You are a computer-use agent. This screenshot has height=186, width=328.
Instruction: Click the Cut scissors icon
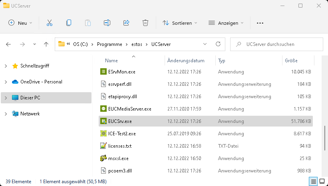[x=50, y=23]
